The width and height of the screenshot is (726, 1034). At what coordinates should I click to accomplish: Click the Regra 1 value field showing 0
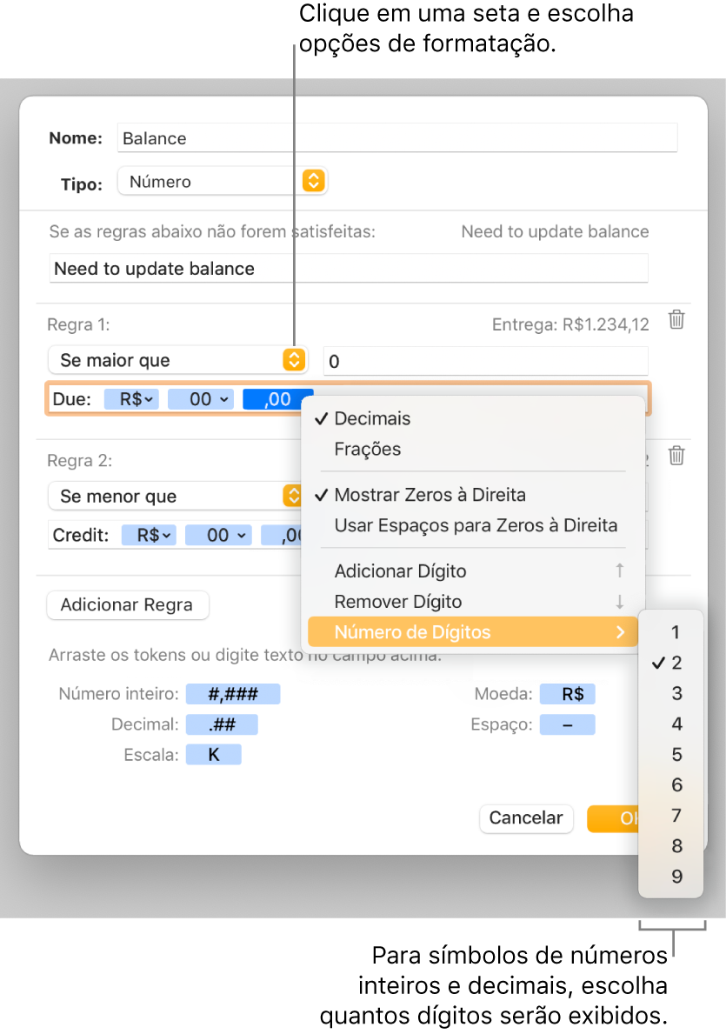coord(485,361)
